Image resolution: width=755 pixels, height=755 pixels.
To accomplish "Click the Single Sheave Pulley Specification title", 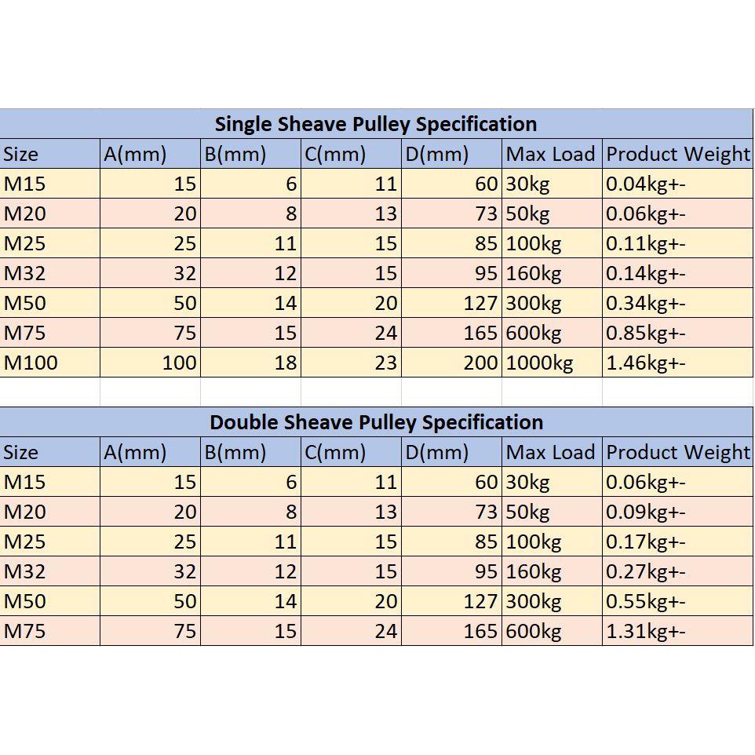I will (x=376, y=124).
